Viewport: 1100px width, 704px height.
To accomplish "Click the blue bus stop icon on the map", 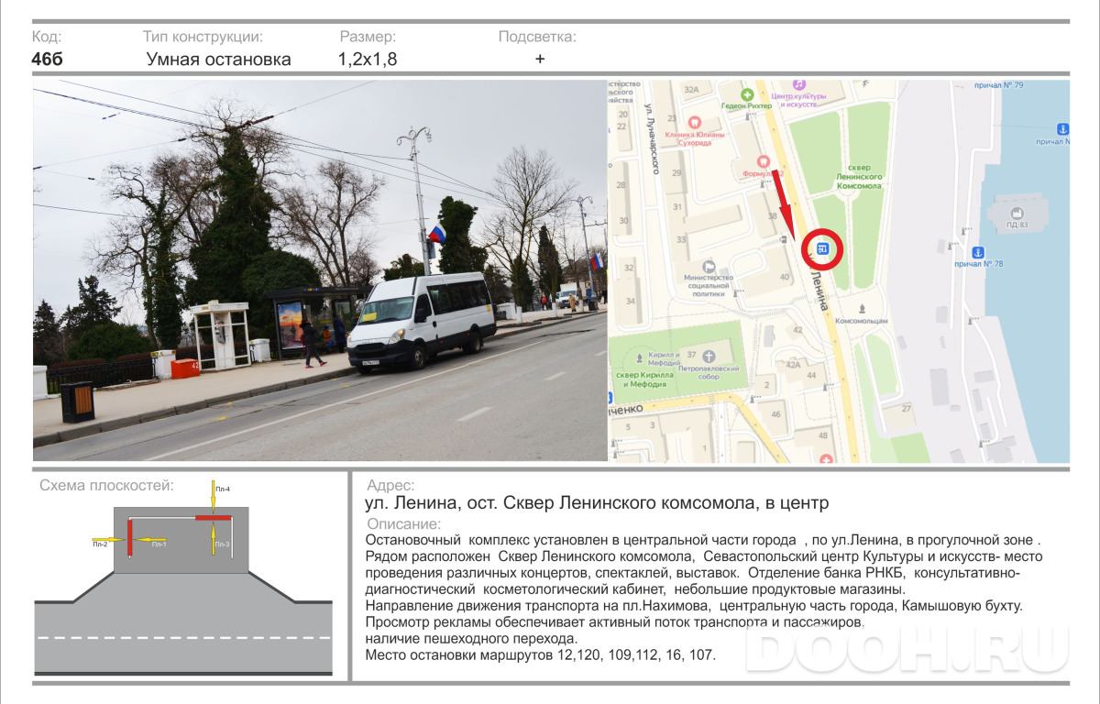I will pos(823,249).
